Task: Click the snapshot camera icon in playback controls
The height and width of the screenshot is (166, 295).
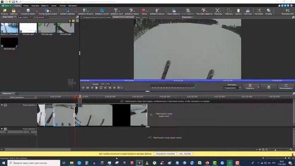Action: [x=118, y=88]
